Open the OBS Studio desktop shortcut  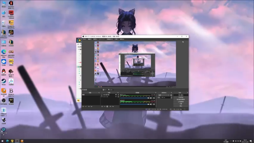click(x=3, y=101)
